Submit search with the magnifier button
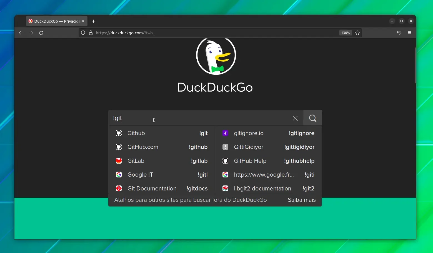The height and width of the screenshot is (253, 433). (x=313, y=118)
